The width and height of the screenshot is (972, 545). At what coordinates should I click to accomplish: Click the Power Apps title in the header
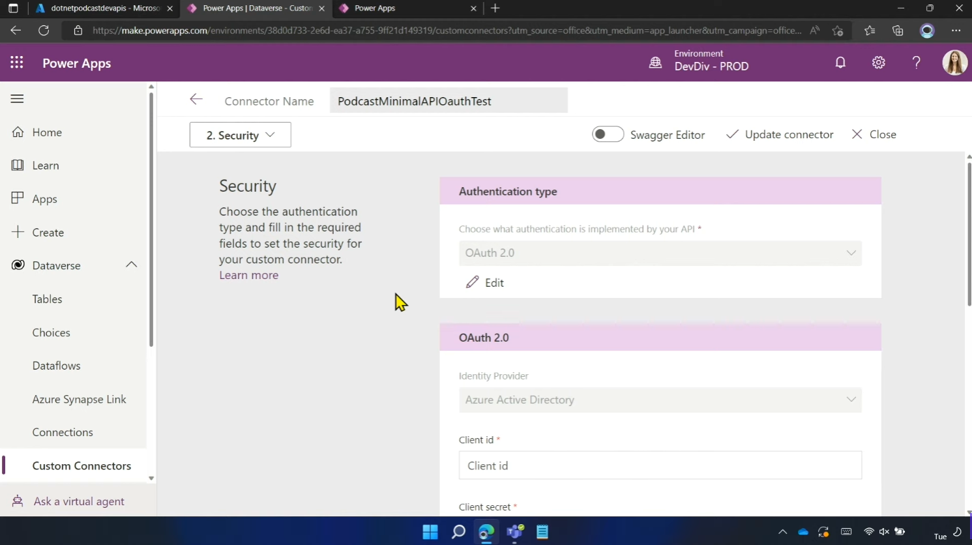tap(77, 63)
